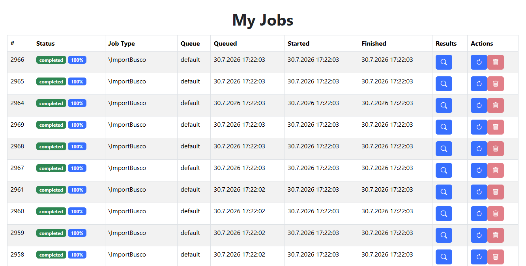Click the "100%" badge for job 2969

77,125
